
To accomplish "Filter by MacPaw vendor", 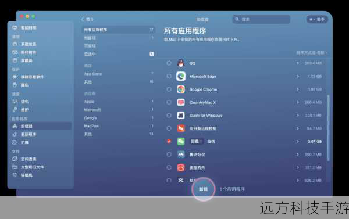I will (119, 126).
